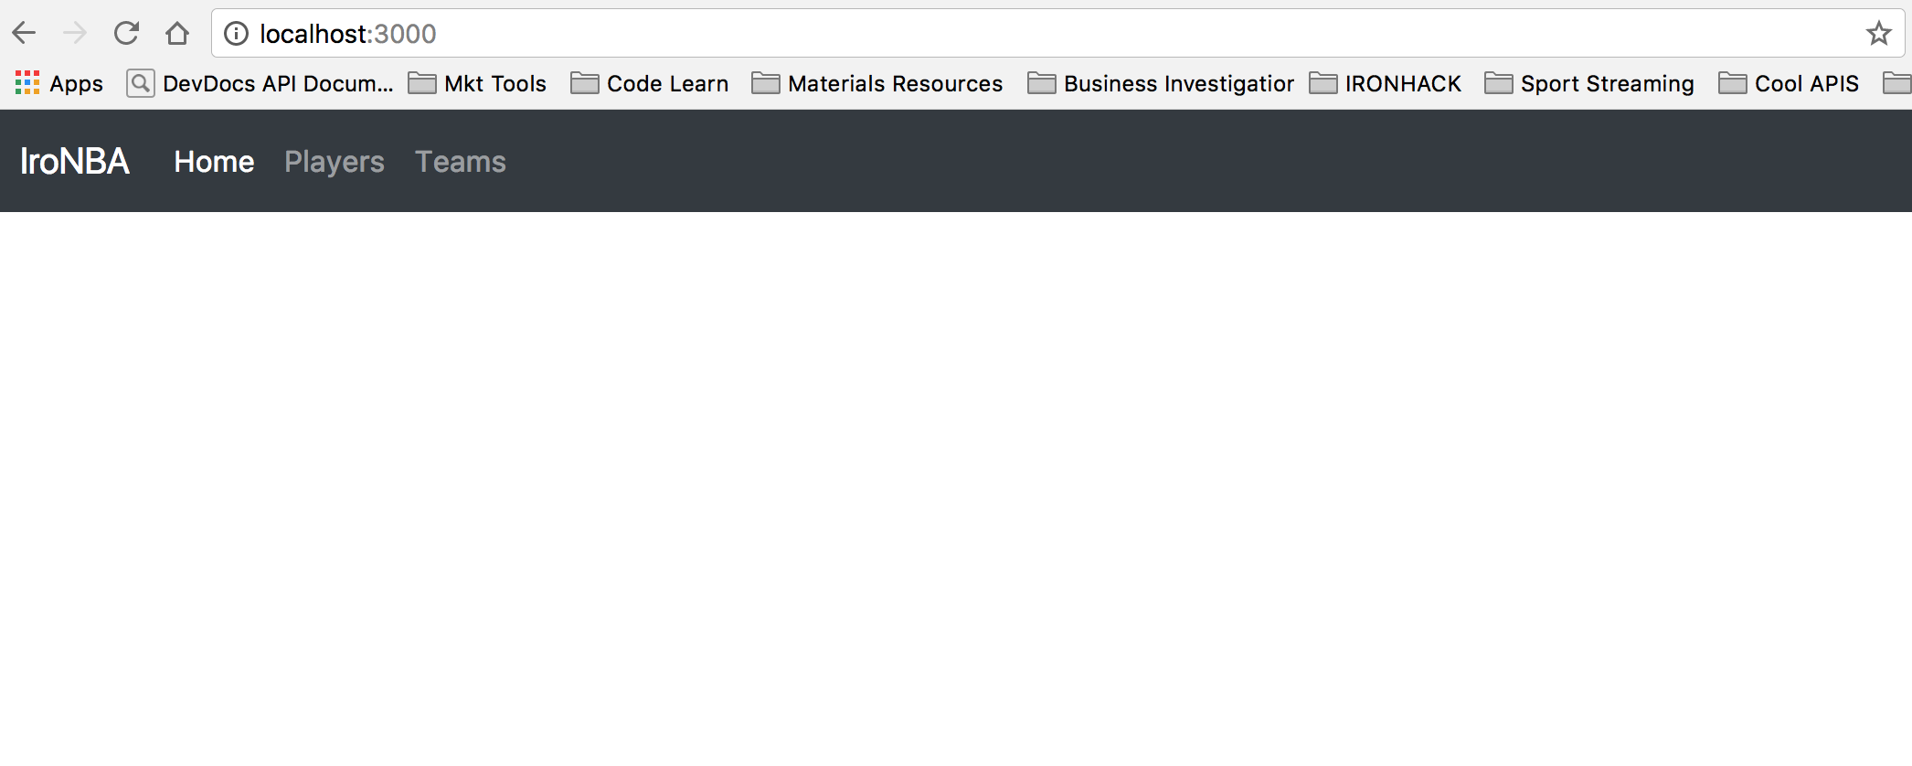Go to the Teams page
This screenshot has width=1912, height=766.
[461, 162]
